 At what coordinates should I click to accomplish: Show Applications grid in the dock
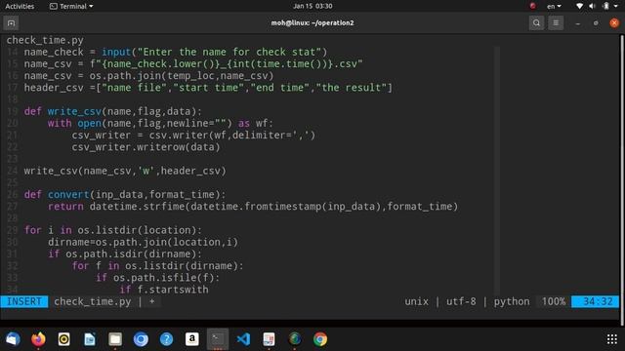pyautogui.click(x=612, y=339)
